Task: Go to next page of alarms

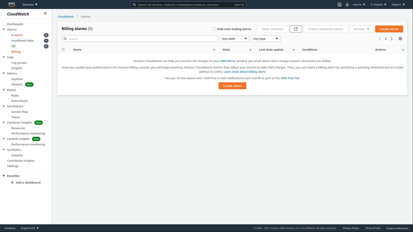Action: click(x=392, y=39)
